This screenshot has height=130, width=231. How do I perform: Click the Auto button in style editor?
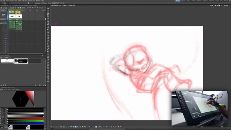(2, 127)
